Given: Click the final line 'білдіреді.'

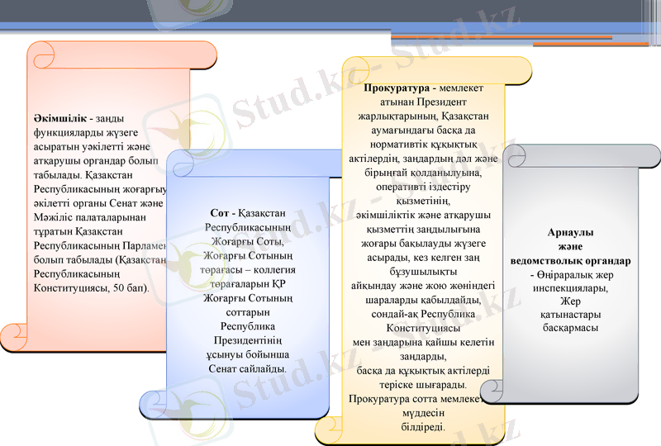Looking at the screenshot, I should coord(423,427).
